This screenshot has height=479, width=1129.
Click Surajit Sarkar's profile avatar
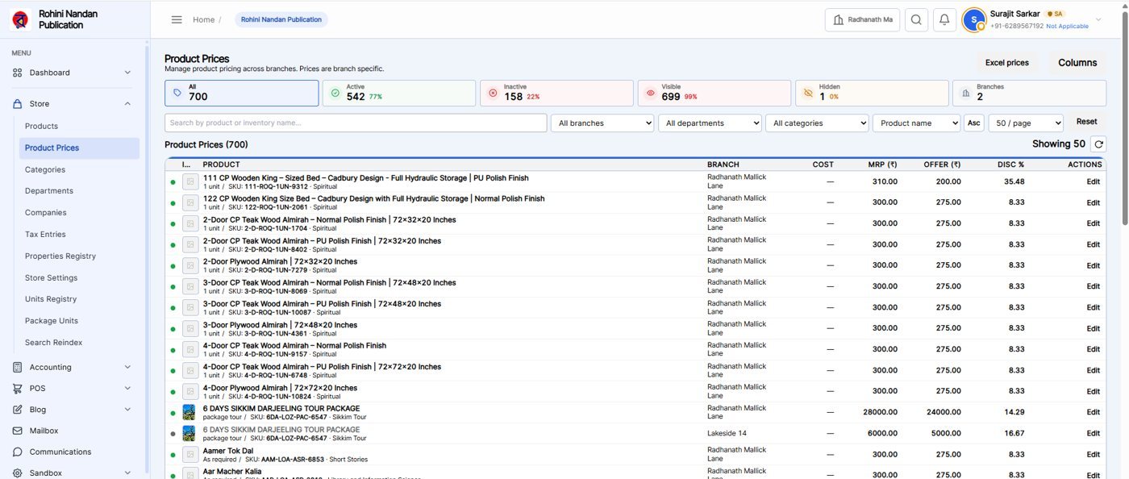(974, 20)
